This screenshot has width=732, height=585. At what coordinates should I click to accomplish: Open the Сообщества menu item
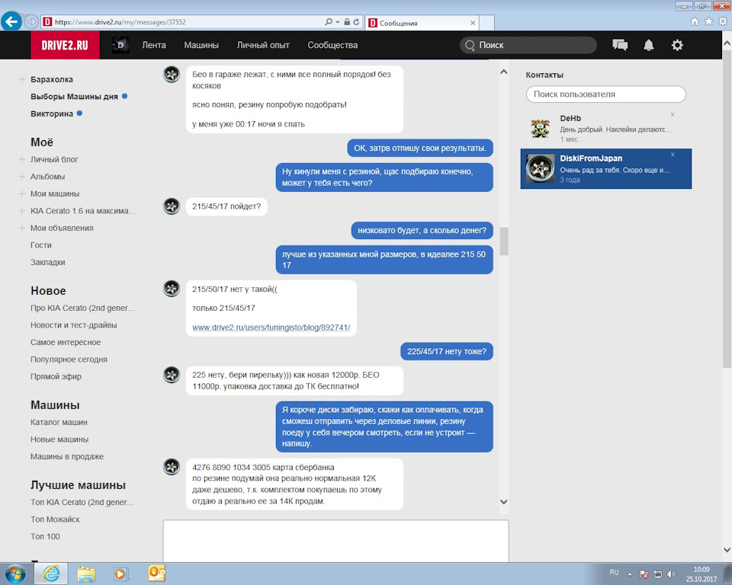332,45
